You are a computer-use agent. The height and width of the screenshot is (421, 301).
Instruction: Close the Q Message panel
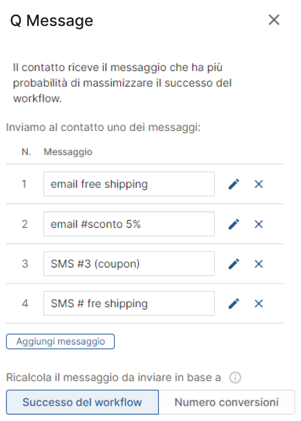point(274,20)
